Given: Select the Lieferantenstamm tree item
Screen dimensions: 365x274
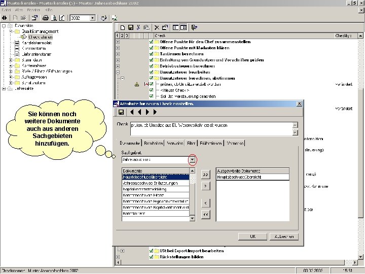Looking at the screenshot, I should [36, 54].
